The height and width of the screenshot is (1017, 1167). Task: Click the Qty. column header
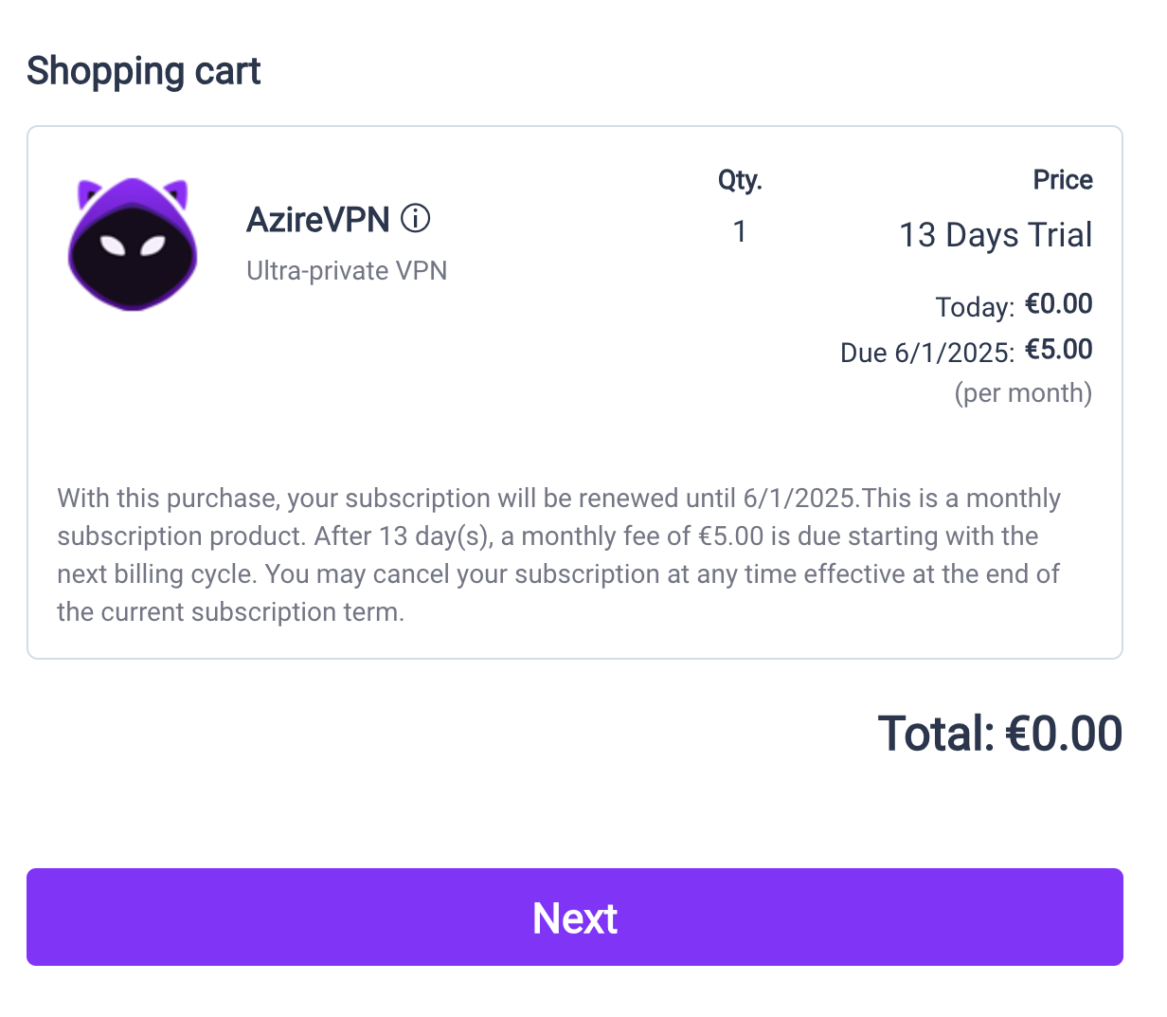pos(740,180)
